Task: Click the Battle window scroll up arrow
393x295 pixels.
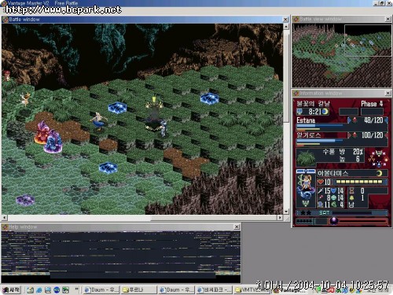Action: pyautogui.click(x=286, y=26)
